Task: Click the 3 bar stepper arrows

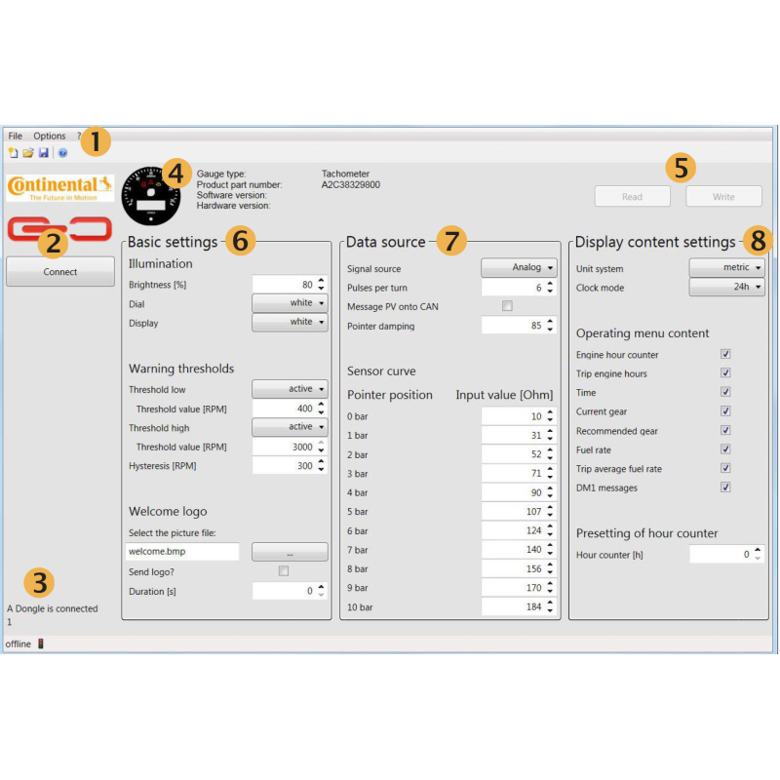Action: (550, 473)
